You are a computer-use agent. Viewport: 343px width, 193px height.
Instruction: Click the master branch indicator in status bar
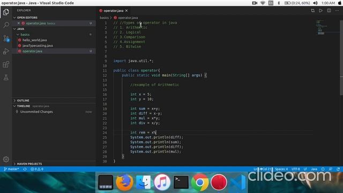coord(11,169)
